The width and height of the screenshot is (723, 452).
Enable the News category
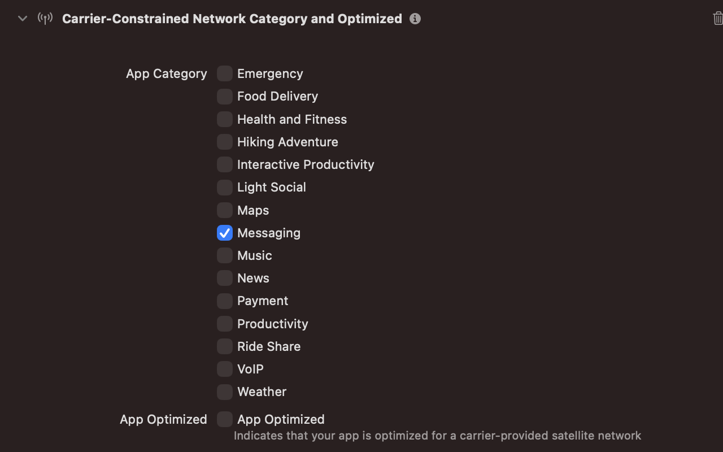click(224, 278)
